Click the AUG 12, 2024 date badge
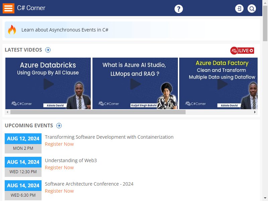Screen dimensions: 268x201 (x=23, y=139)
